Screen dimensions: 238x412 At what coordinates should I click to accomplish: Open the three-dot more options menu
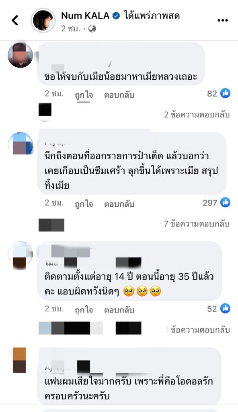(x=222, y=21)
